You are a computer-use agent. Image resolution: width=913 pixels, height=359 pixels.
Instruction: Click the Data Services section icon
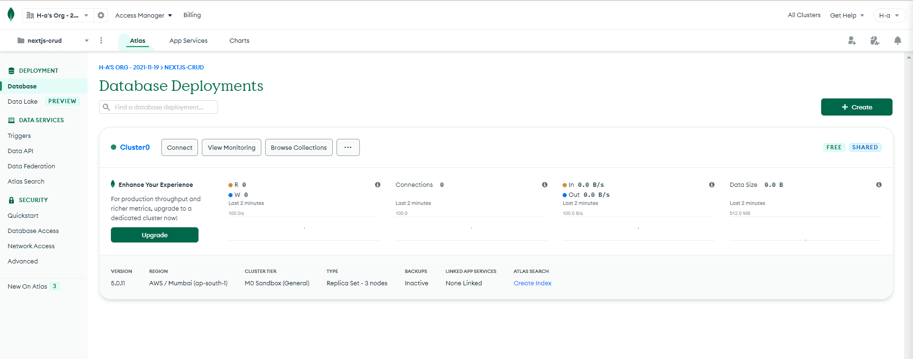pyautogui.click(x=11, y=120)
